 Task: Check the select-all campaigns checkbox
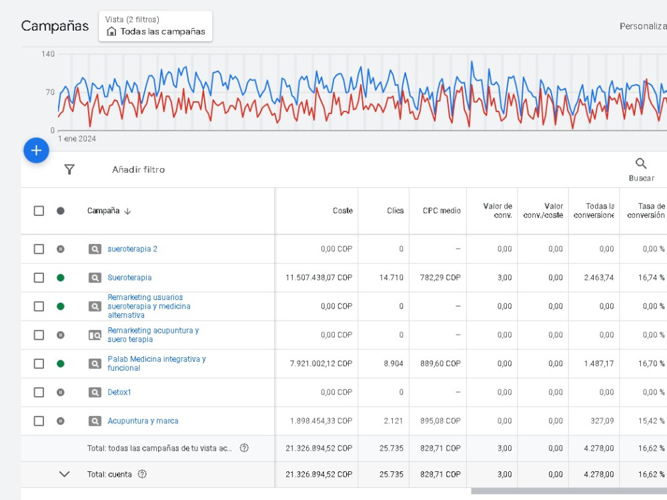coord(39,211)
